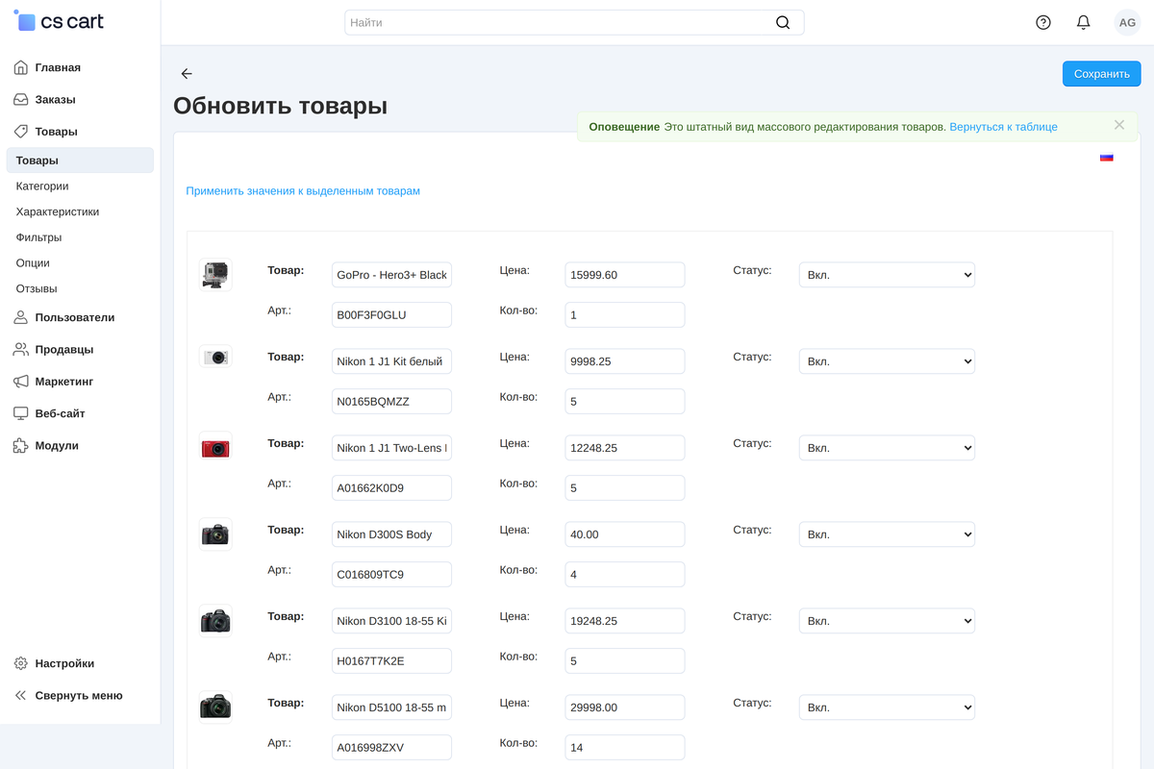The width and height of the screenshot is (1154, 769).
Task: Click the Nikon D5100 product thumbnail
Action: pos(215,707)
